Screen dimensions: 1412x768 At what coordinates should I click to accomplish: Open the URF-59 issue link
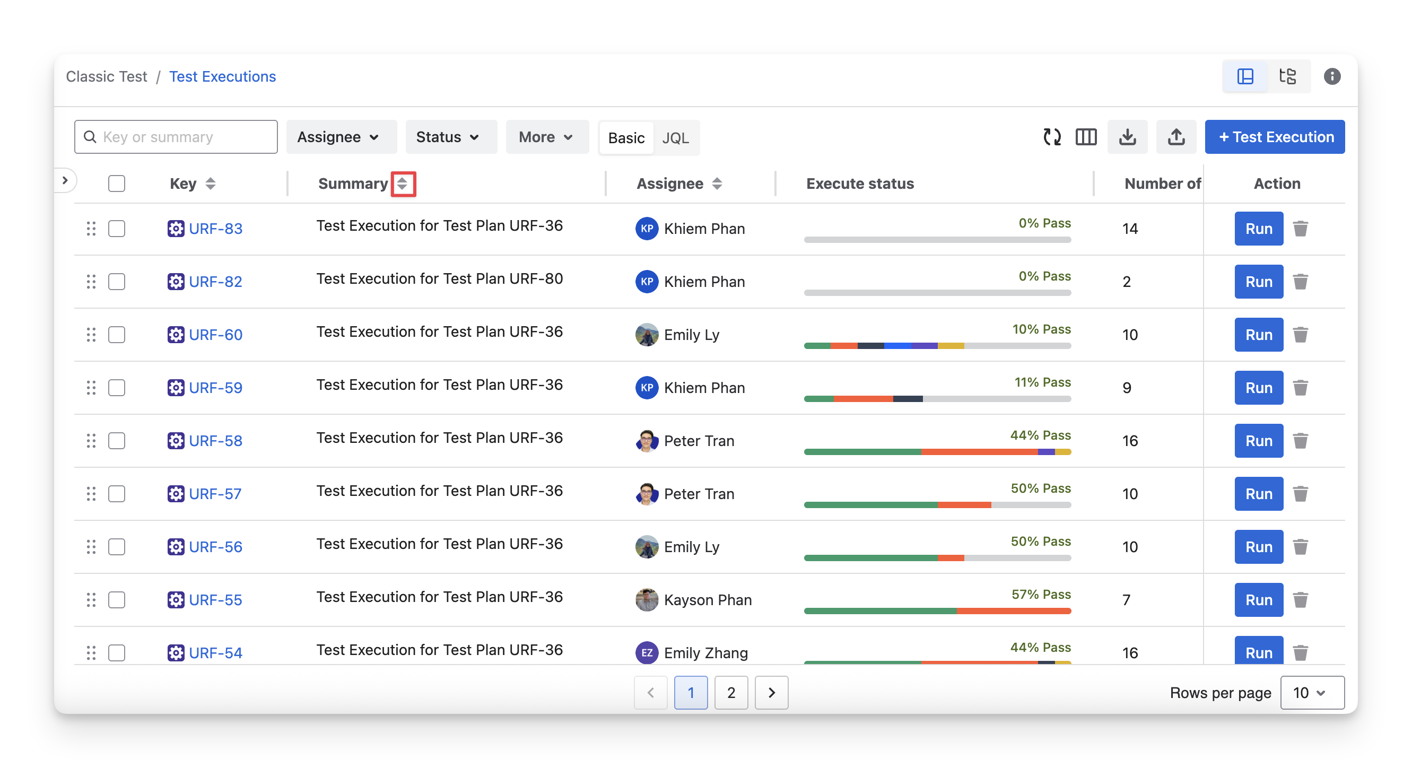coord(215,388)
